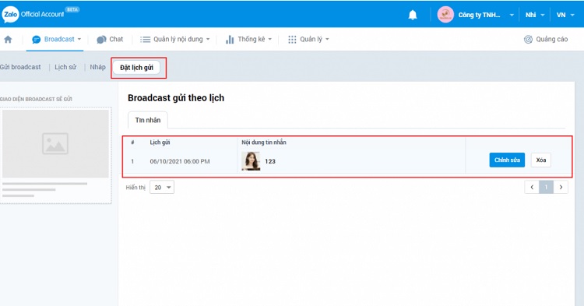
Task: Go to the home icon
Action: pos(8,39)
